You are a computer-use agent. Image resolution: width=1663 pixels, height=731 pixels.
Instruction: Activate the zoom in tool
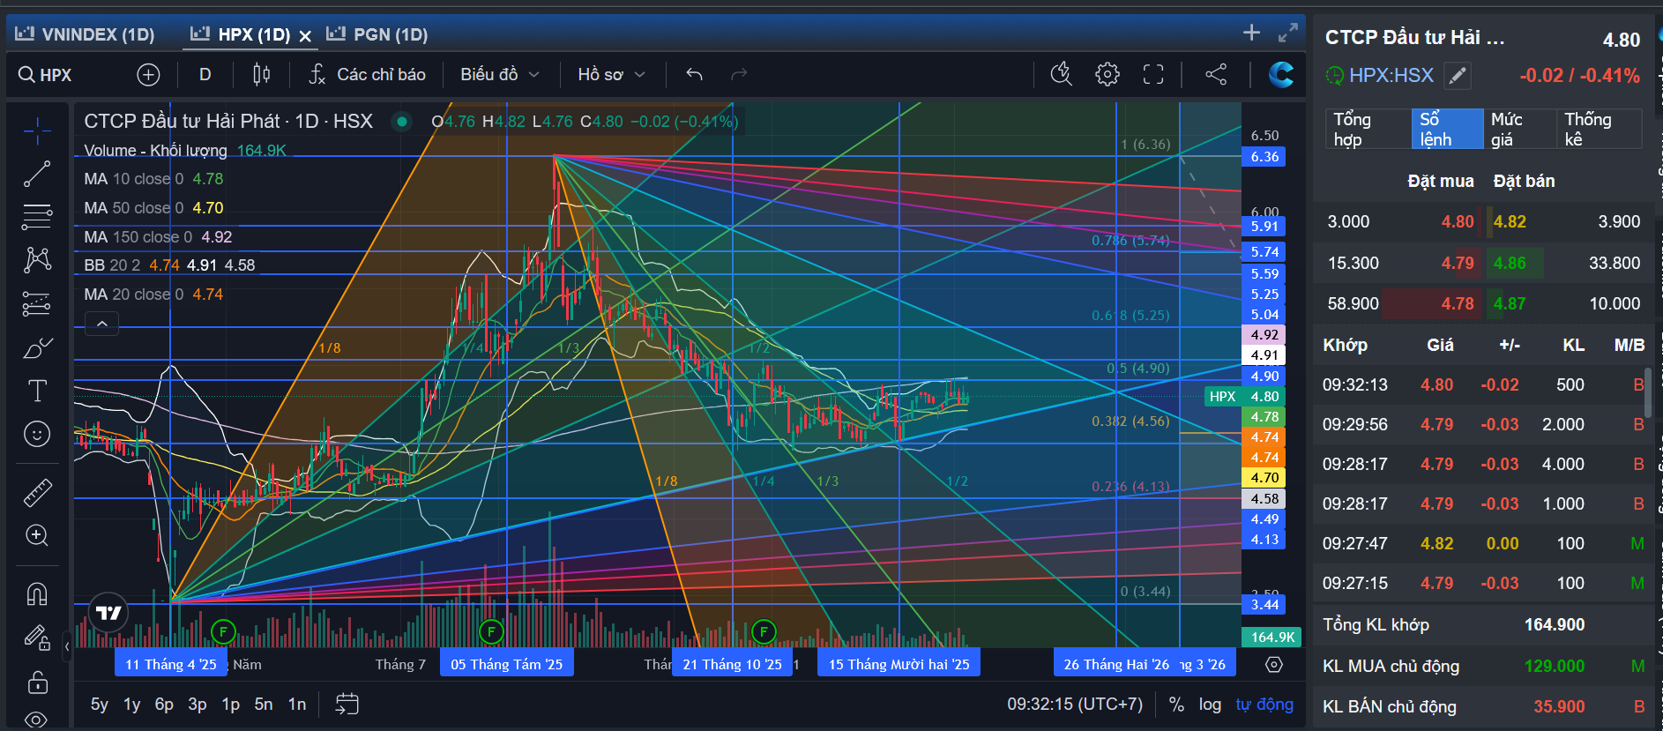[x=37, y=535]
